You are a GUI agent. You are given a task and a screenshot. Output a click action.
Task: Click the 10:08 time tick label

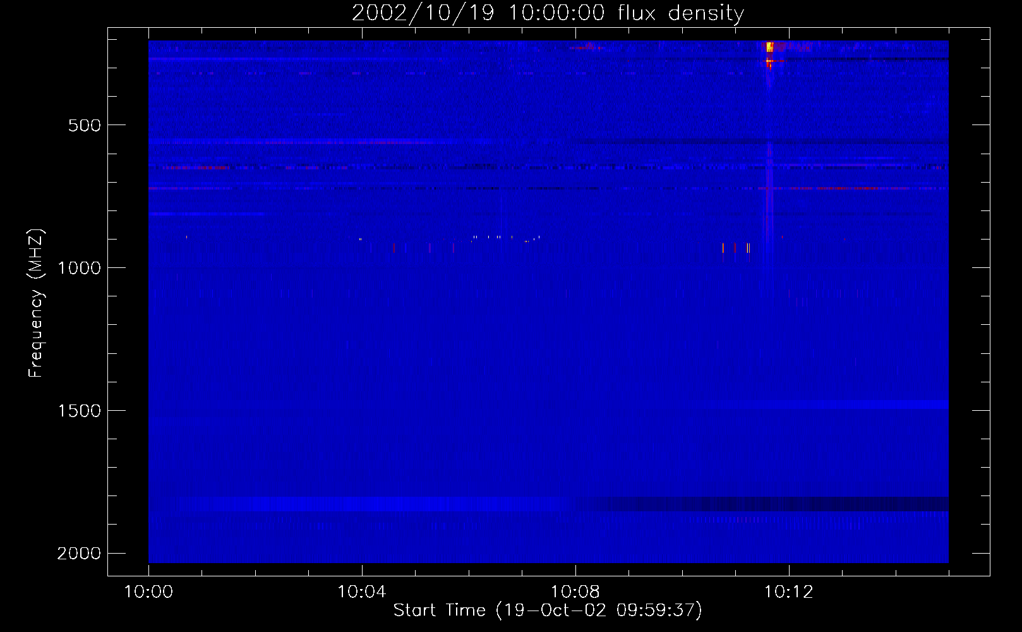pyautogui.click(x=575, y=592)
